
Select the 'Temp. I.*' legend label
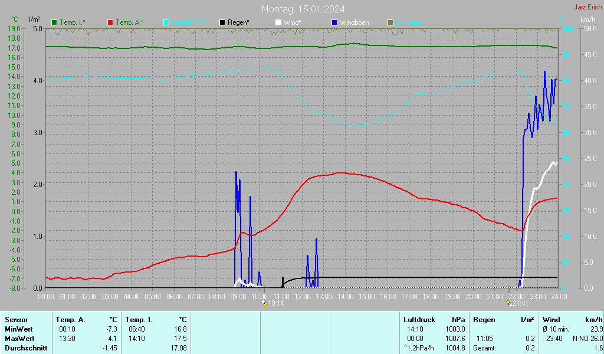point(73,23)
